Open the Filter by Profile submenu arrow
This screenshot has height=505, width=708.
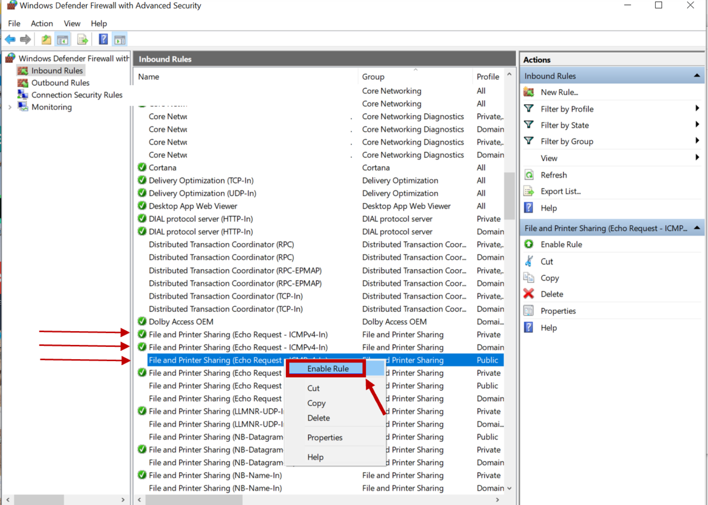tap(697, 108)
